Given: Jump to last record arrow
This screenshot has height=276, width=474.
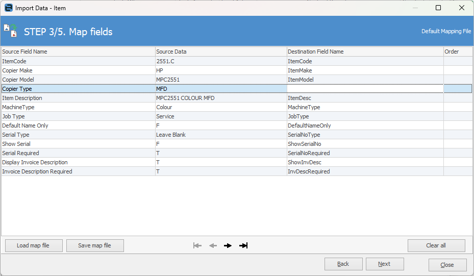Looking at the screenshot, I should (x=243, y=245).
